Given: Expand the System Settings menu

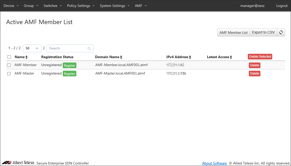Looking at the screenshot, I should click(114, 6).
